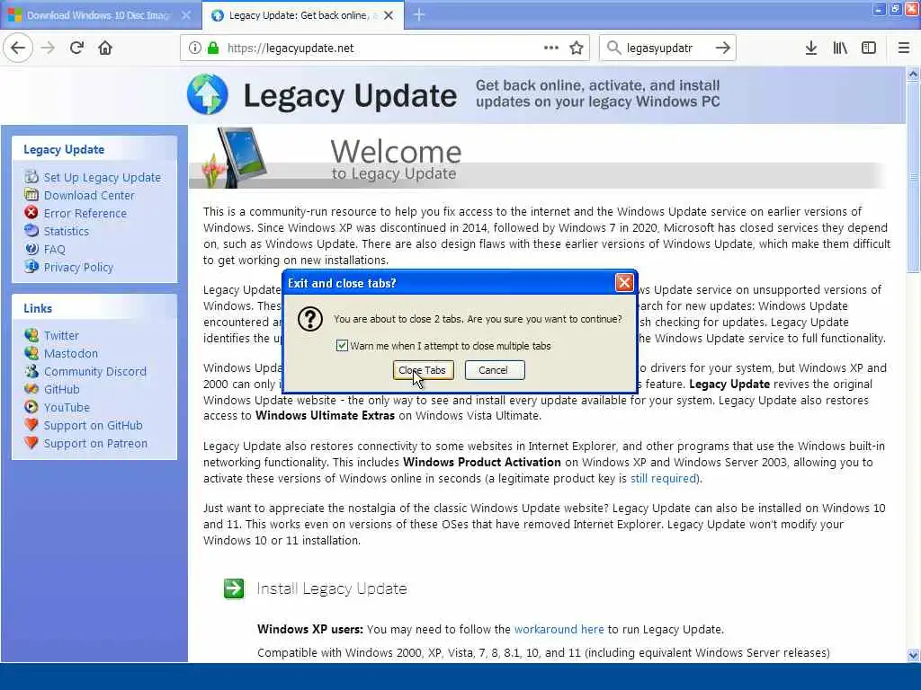
Task: Click the Support on Patreon heart icon
Action: pos(31,443)
